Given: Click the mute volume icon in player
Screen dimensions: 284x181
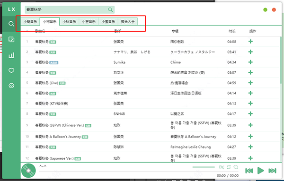Looking at the screenshot, I should (222, 167).
